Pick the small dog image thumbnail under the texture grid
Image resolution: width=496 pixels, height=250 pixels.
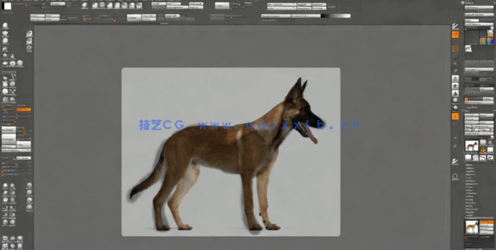pos(468,48)
